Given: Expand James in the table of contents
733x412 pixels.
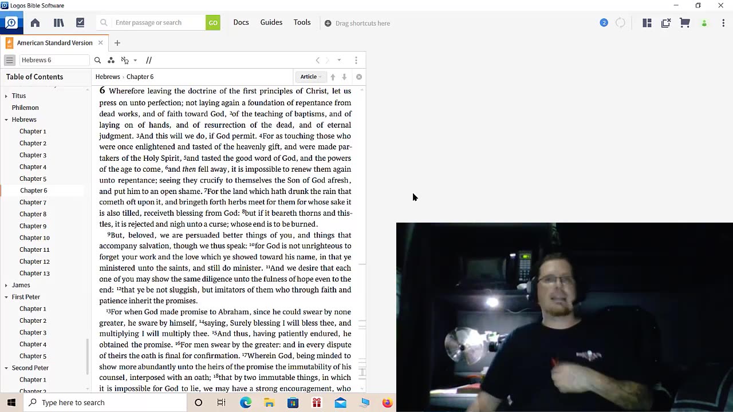Looking at the screenshot, I should point(6,286).
